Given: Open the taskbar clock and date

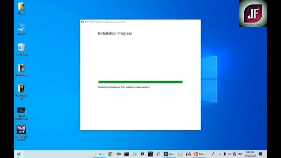Looking at the screenshot, I should [250, 154].
